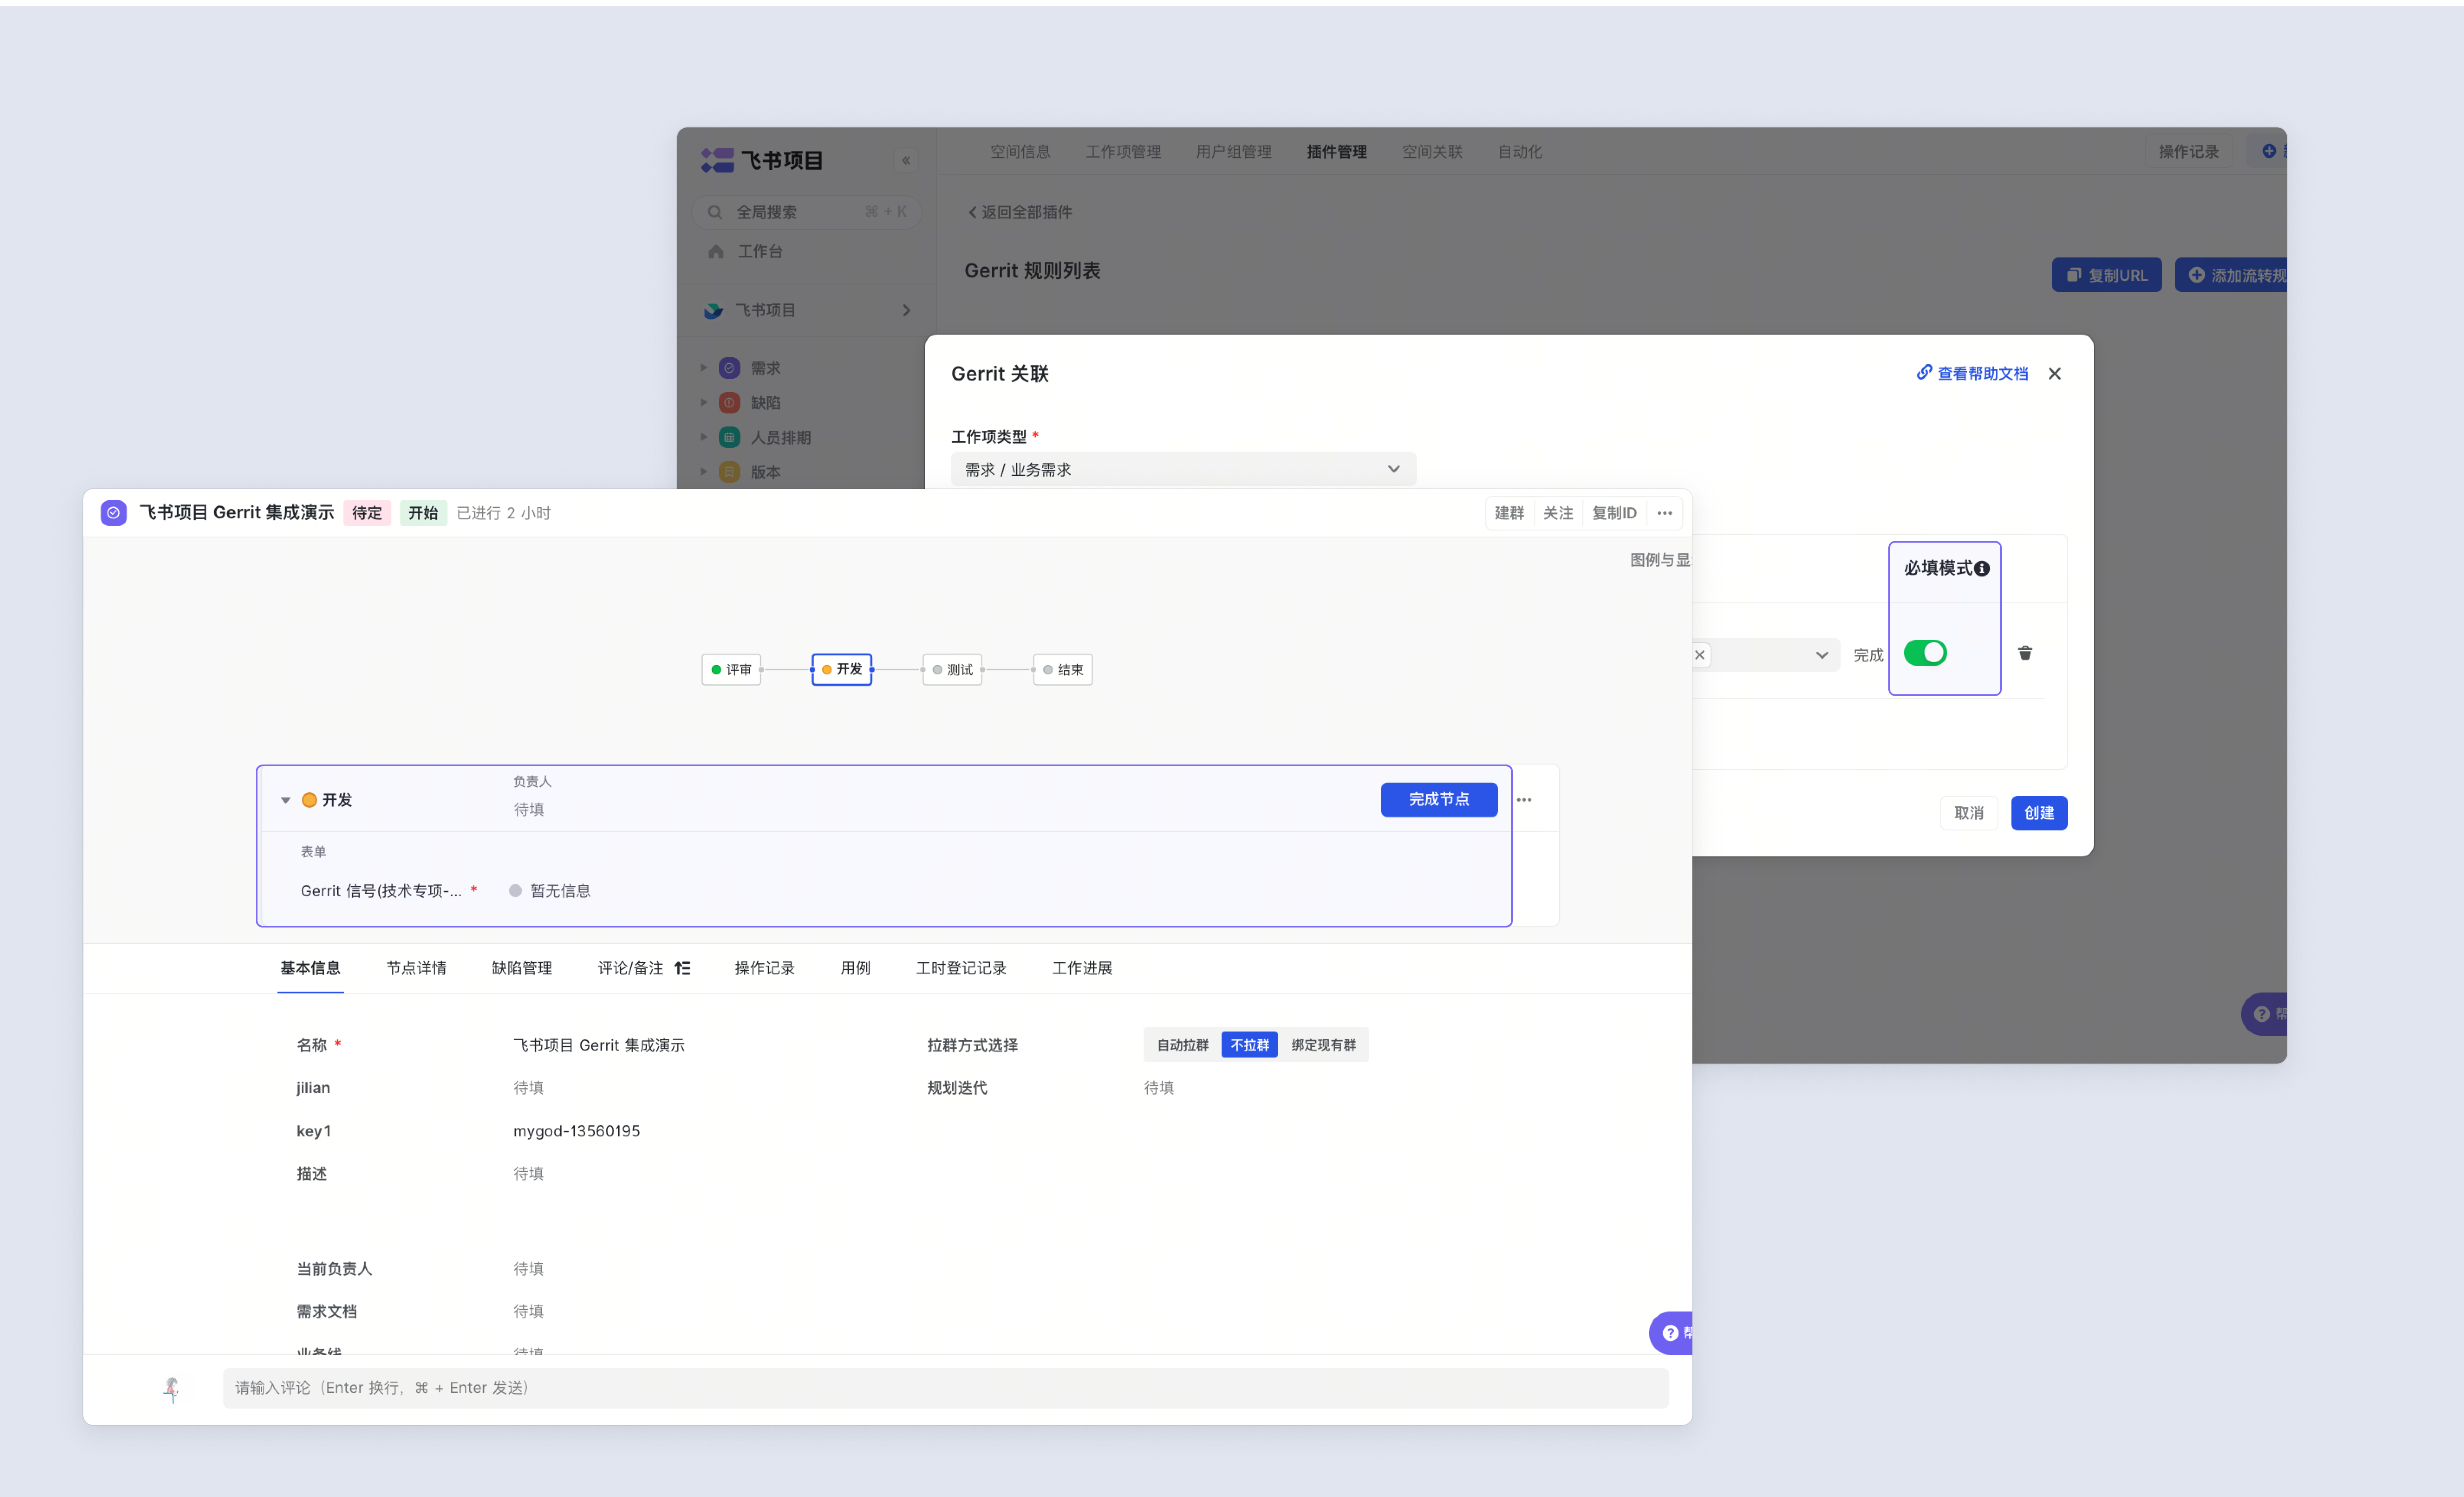Click the 飞书项目 logo in the sidebar
The image size is (2464, 1497).
click(762, 160)
